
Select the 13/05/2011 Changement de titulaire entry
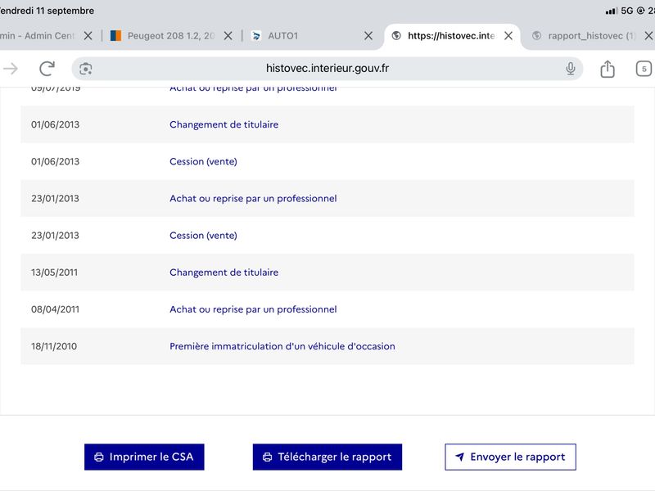[x=327, y=273]
